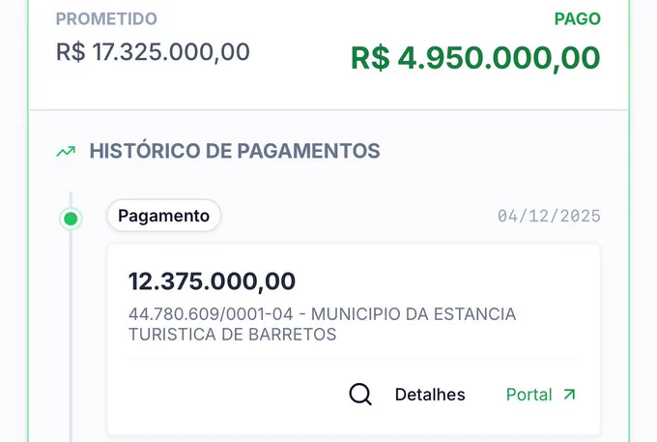Click the vertical timeline line below the dot
The image size is (657, 442).
pos(71,336)
